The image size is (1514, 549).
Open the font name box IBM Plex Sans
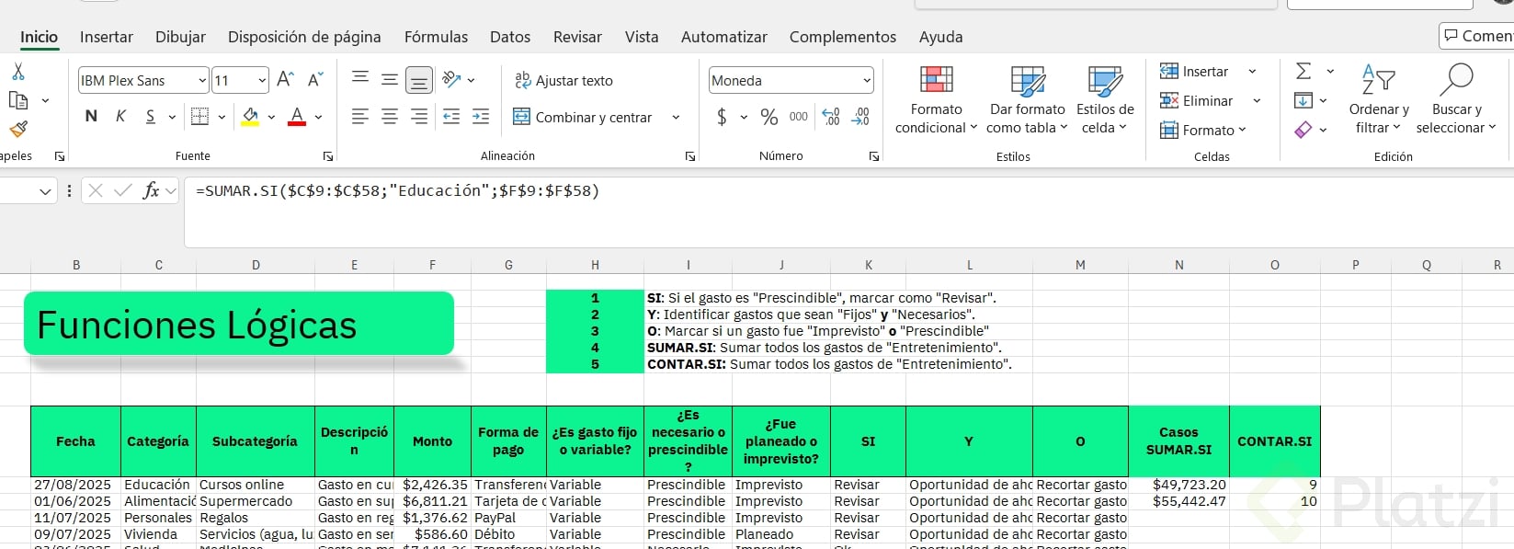click(142, 81)
